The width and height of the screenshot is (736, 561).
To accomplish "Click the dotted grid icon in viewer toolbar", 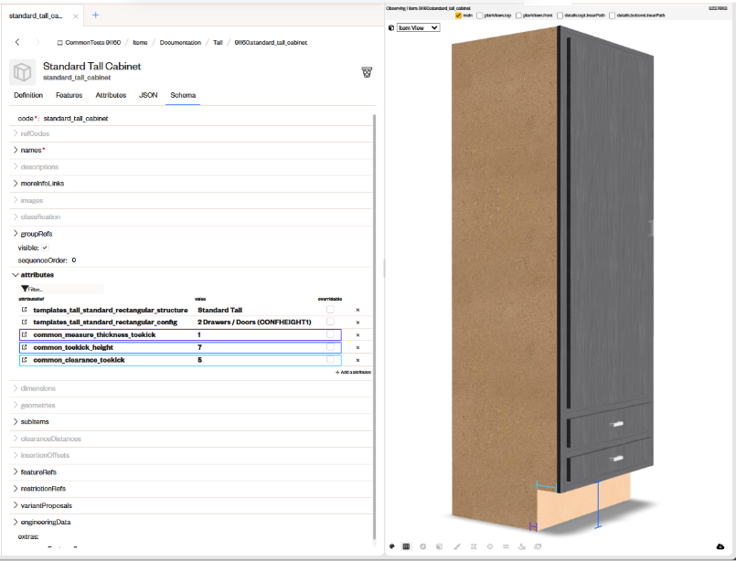I will [506, 546].
